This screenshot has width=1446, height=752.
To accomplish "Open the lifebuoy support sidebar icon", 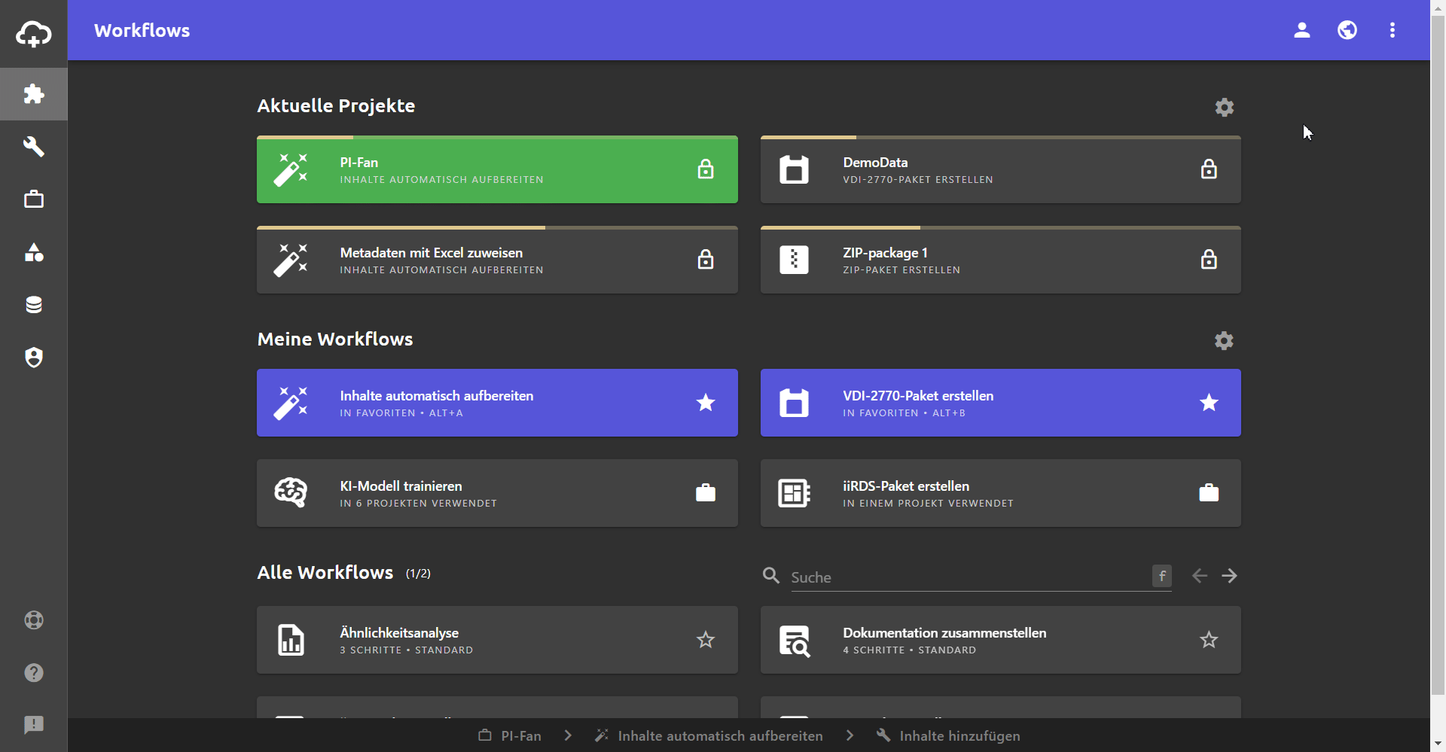I will click(34, 620).
